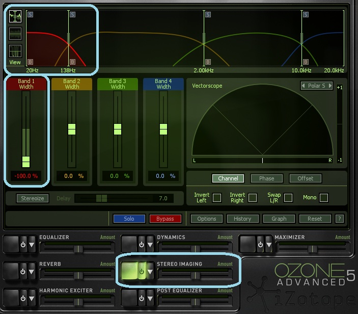Click the 2.00kHz crossover line

[204, 38]
